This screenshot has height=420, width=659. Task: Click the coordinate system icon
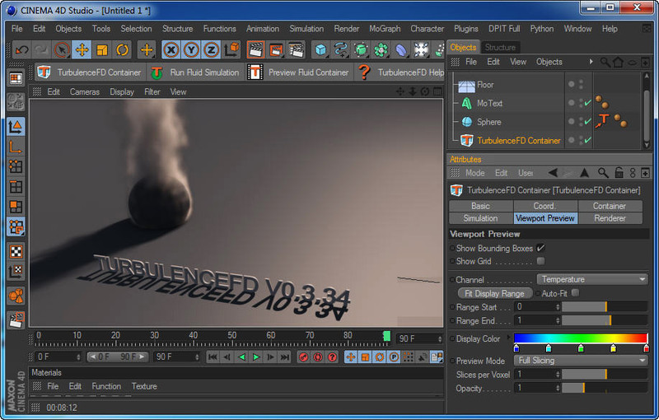(231, 50)
